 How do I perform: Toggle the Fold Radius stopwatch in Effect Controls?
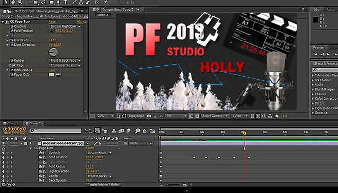coord(12,40)
